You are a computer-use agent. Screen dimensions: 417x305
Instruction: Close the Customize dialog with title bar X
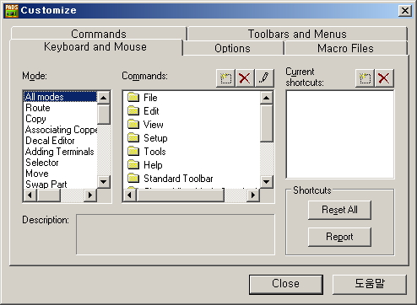(405, 11)
